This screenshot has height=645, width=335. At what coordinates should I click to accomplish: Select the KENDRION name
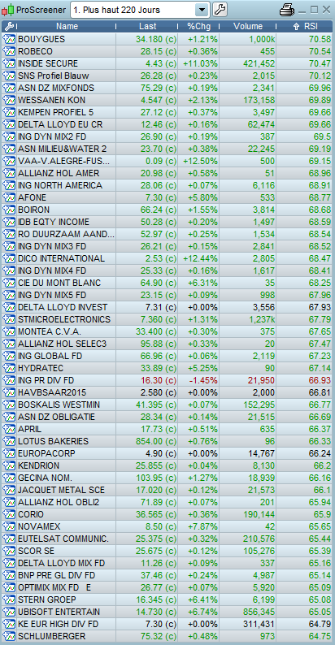[39, 465]
